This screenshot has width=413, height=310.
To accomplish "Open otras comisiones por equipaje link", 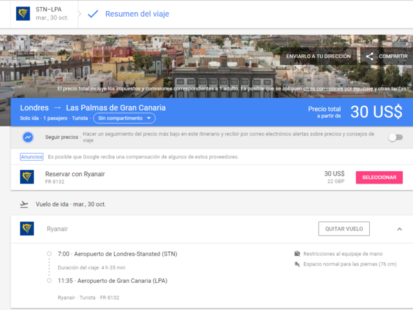I will (x=337, y=89).
